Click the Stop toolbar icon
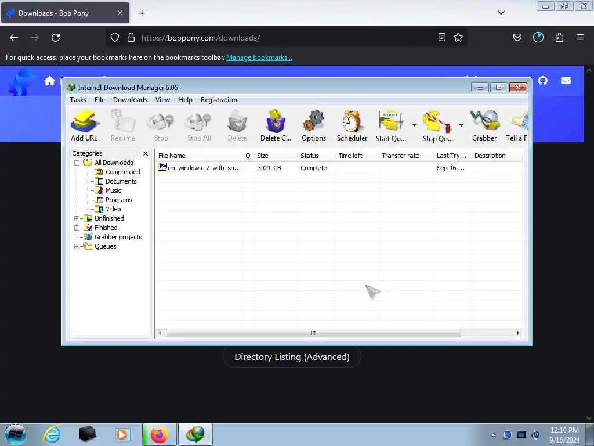This screenshot has height=446, width=594. point(161,125)
